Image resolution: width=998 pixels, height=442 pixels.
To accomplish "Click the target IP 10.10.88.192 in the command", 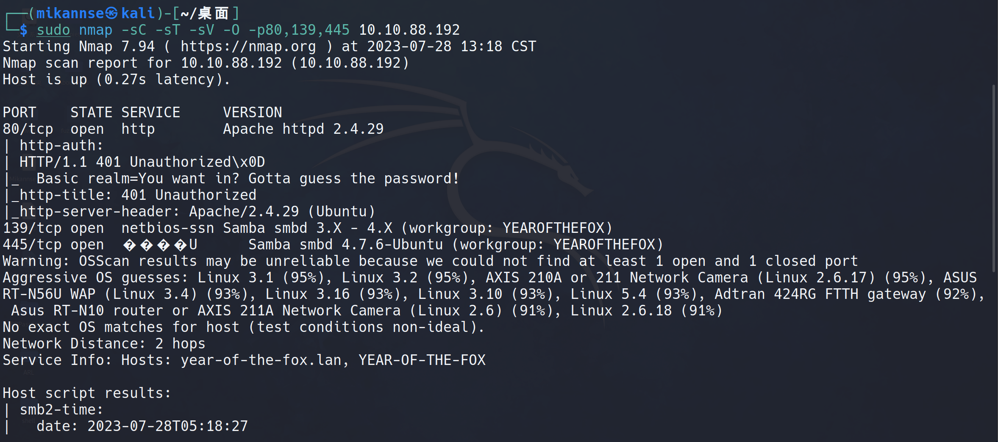I will pos(409,30).
